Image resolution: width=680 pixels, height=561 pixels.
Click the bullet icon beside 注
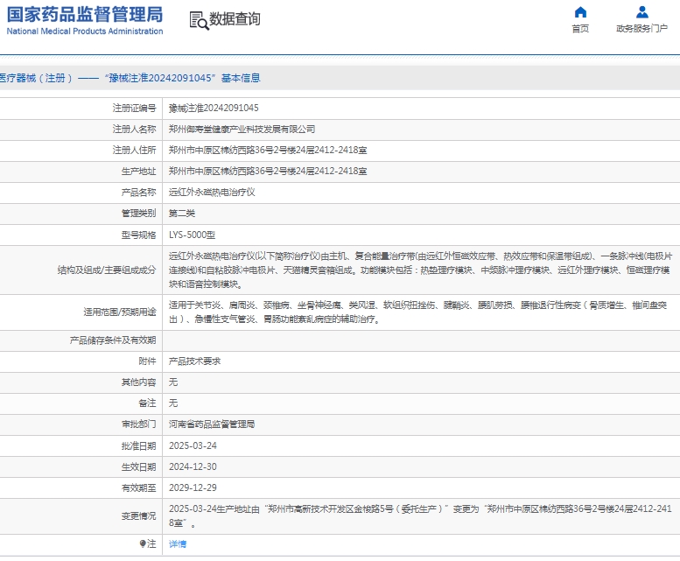(143, 543)
